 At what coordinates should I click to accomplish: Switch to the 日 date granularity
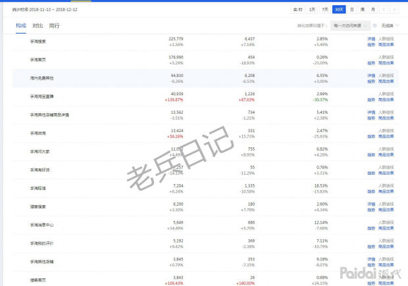click(352, 10)
